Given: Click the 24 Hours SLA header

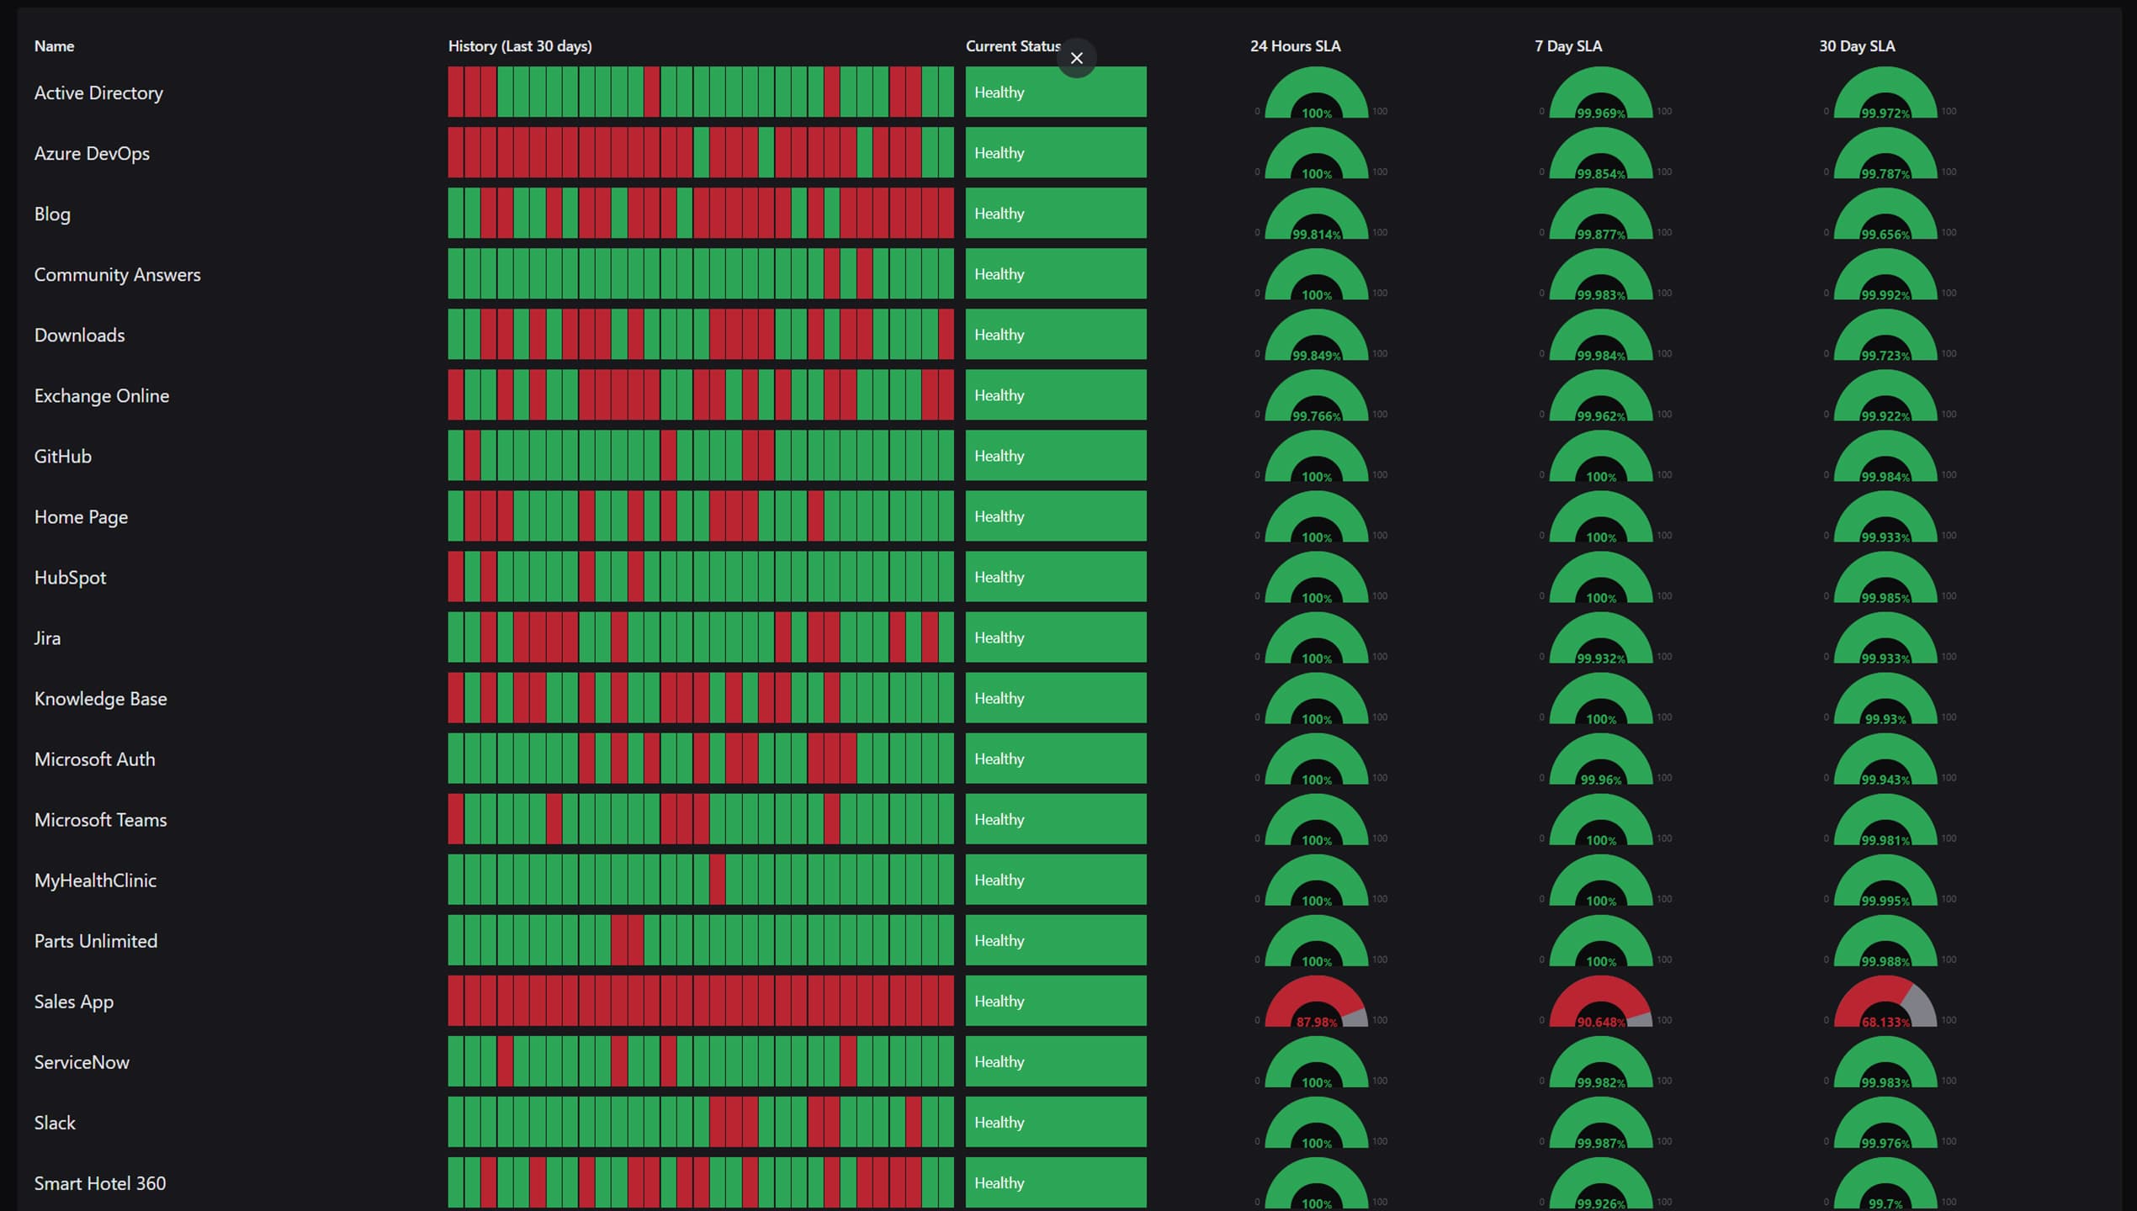Looking at the screenshot, I should tap(1296, 46).
